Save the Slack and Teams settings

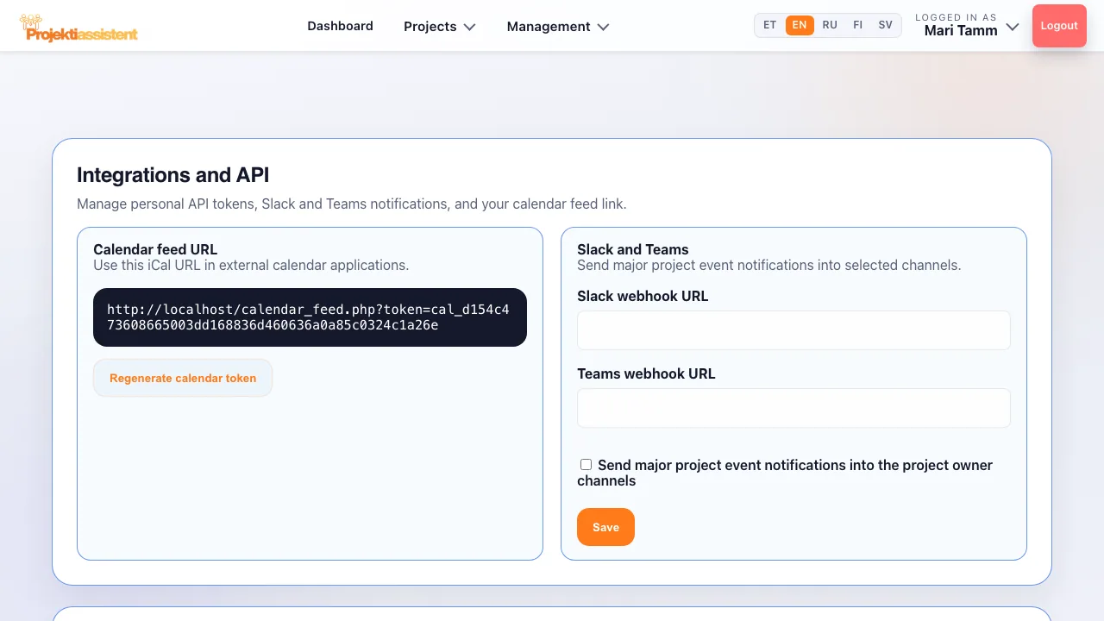coord(605,527)
